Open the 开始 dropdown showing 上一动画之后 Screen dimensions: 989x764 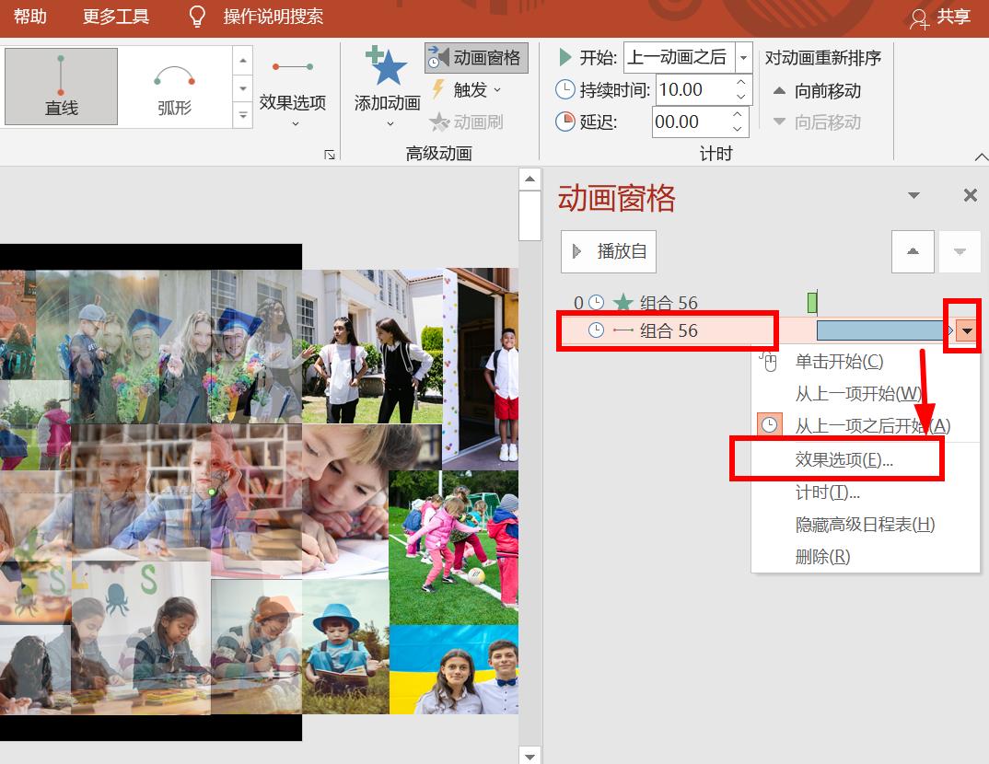pyautogui.click(x=743, y=57)
